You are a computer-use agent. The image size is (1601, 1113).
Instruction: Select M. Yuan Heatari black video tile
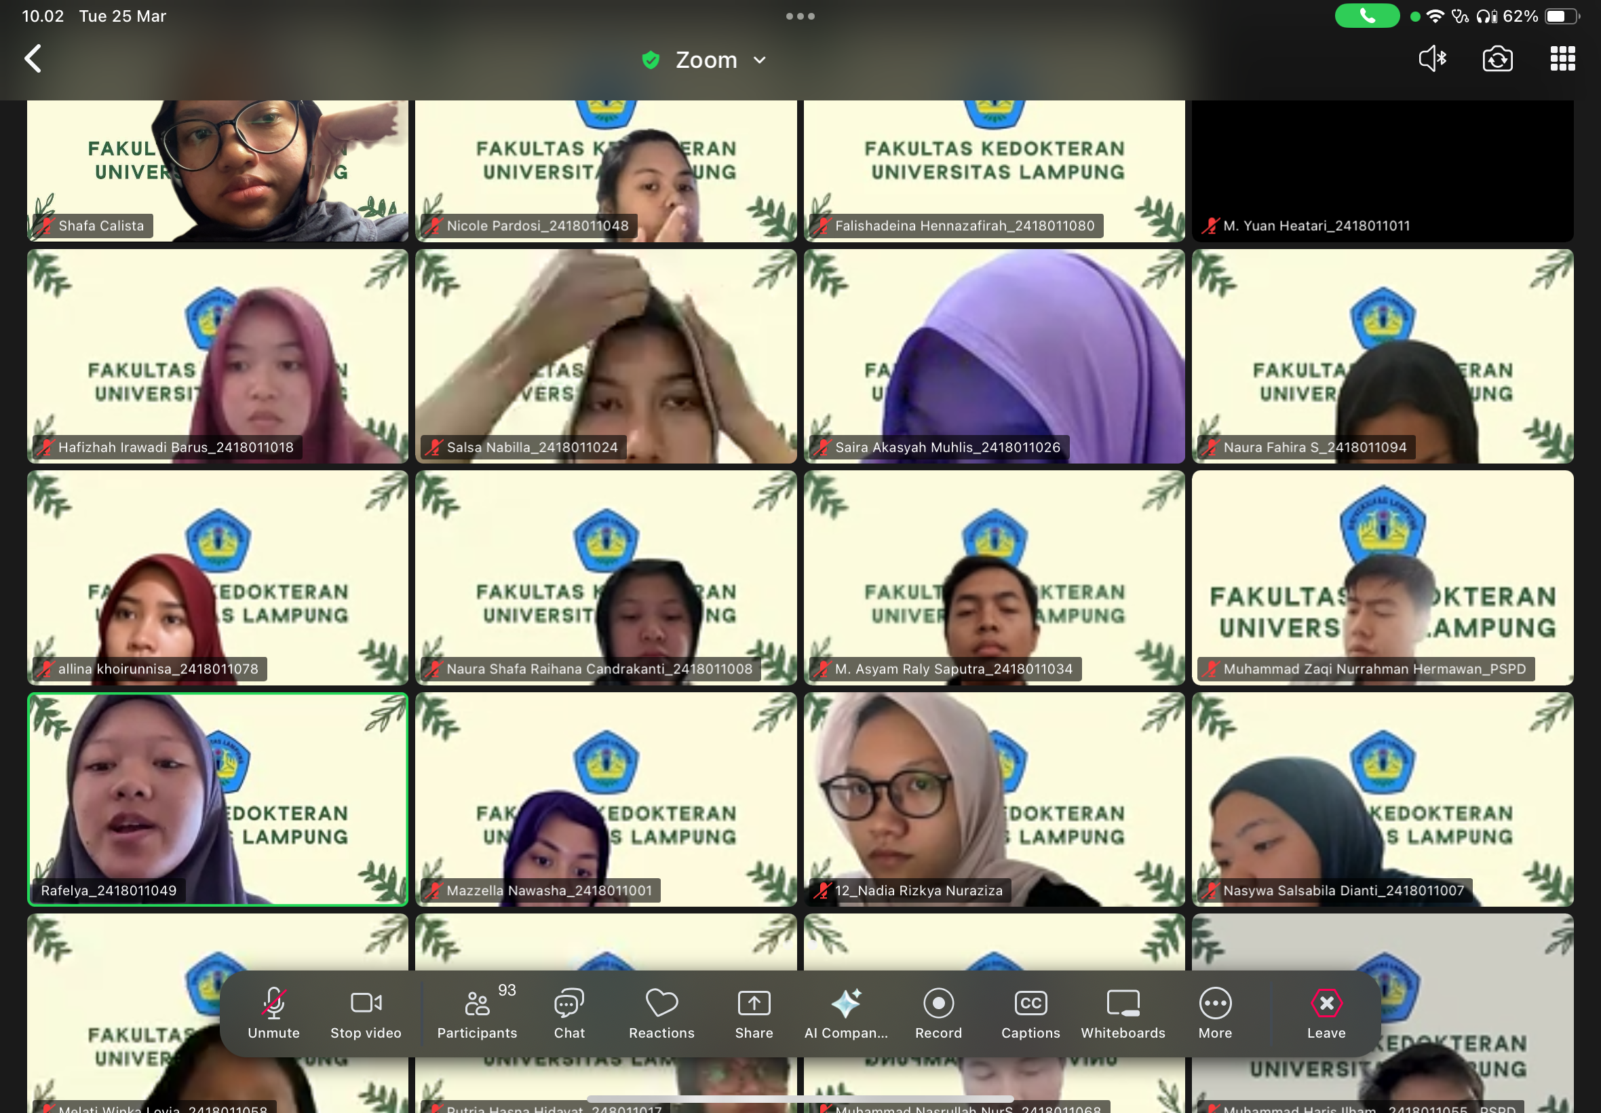click(x=1382, y=171)
